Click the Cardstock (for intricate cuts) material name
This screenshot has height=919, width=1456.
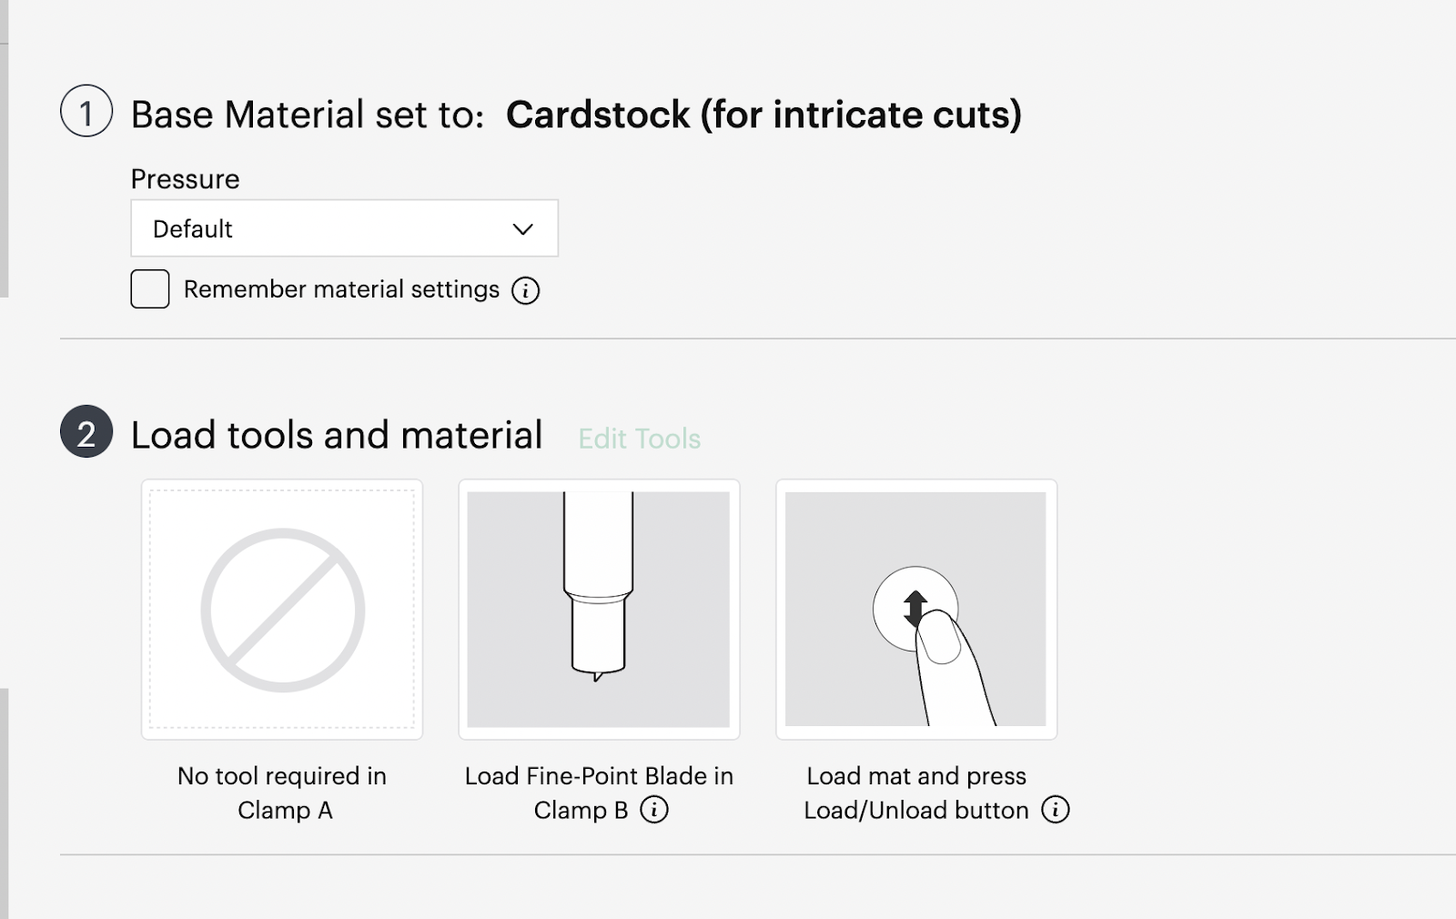pyautogui.click(x=763, y=115)
